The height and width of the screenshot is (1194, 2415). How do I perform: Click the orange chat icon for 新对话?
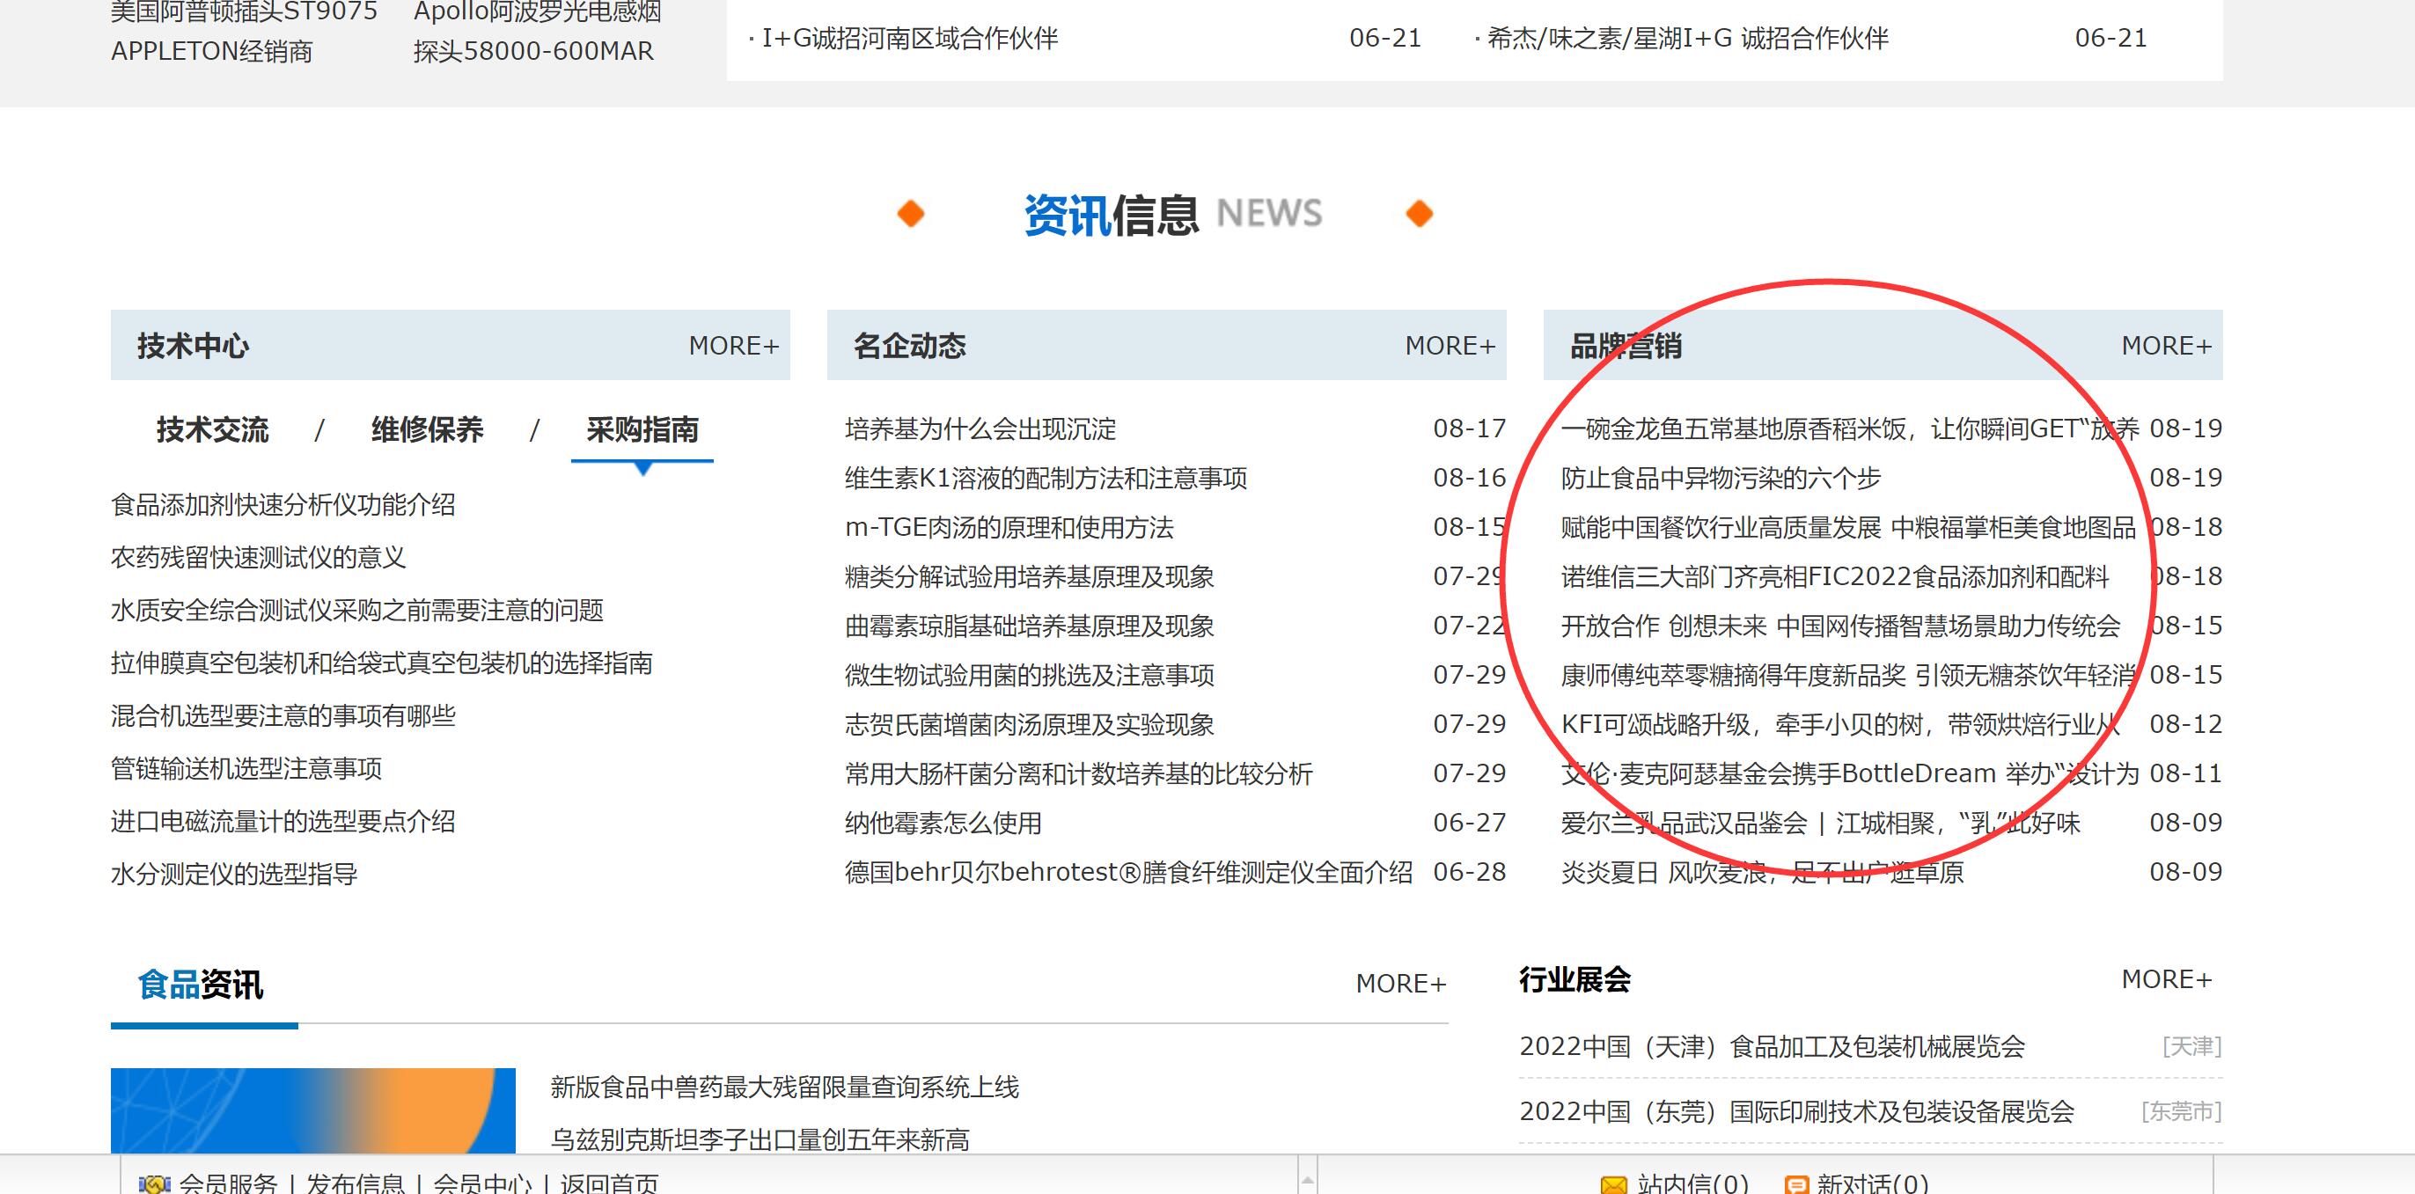click(1797, 1184)
